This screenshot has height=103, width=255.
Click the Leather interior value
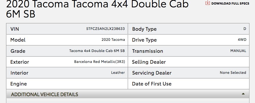pos(118,73)
